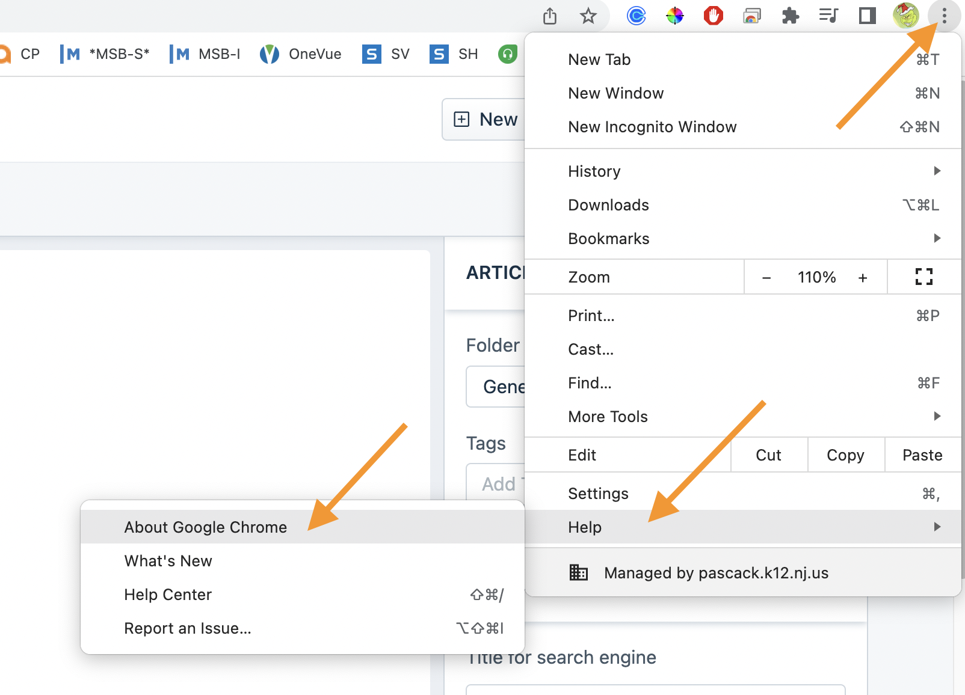Screen dimensions: 965x695
Task: Increase zoom with plus button
Action: [863, 278]
